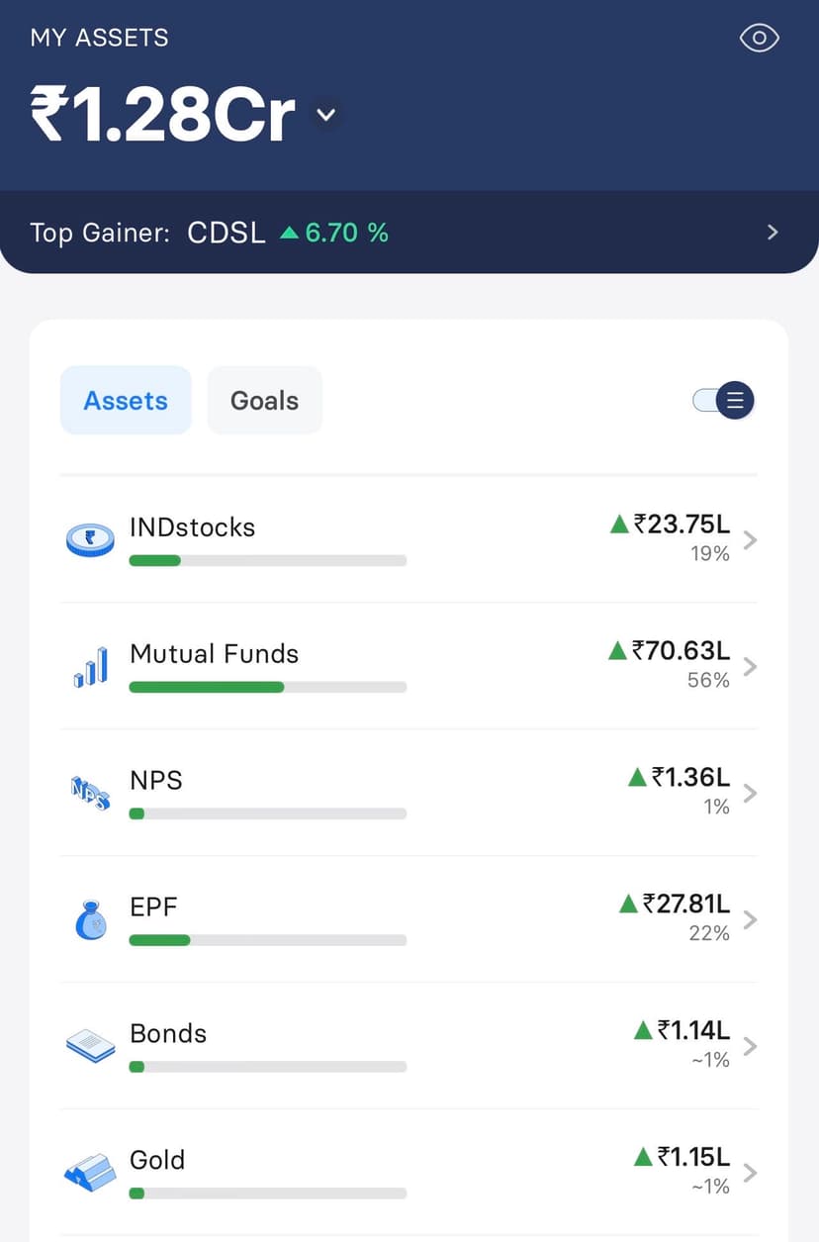Click the Bonds document icon
Screen dimensions: 819x1242
click(91, 1046)
